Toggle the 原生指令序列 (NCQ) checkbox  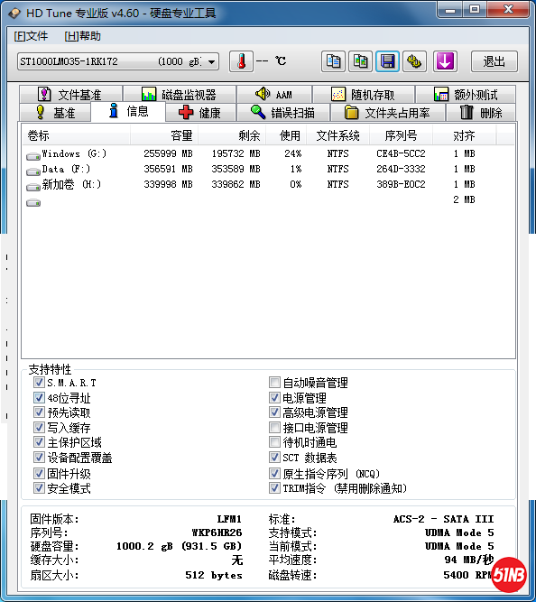(x=274, y=473)
